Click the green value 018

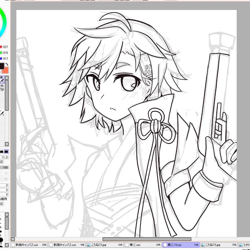pos(6,53)
